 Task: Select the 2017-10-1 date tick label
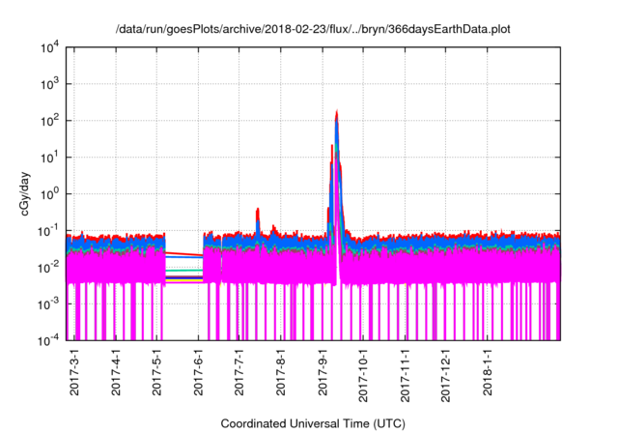(363, 375)
